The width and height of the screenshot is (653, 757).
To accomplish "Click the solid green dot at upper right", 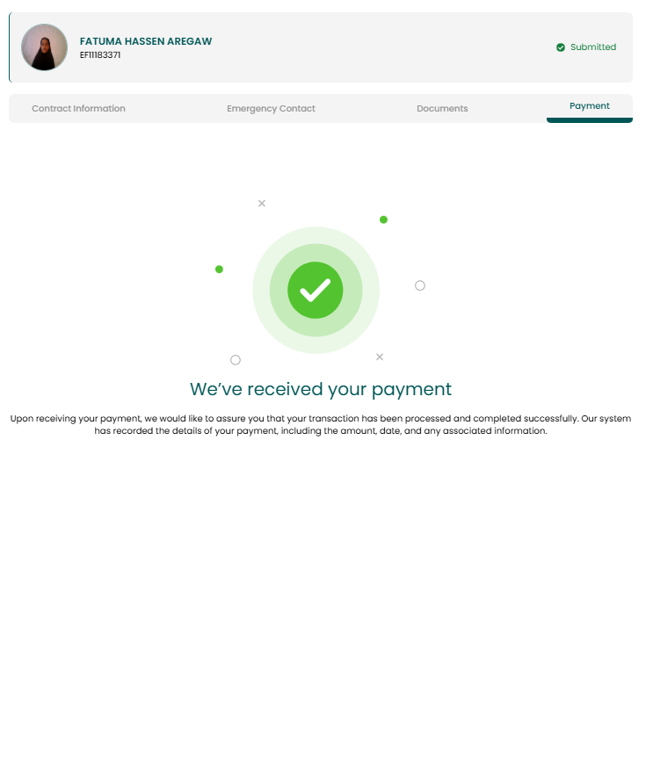I will pos(383,220).
